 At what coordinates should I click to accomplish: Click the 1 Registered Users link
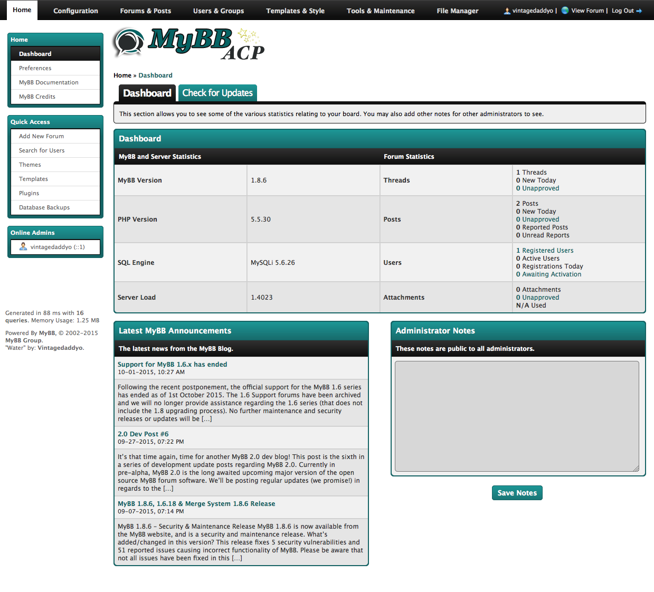[x=545, y=251]
